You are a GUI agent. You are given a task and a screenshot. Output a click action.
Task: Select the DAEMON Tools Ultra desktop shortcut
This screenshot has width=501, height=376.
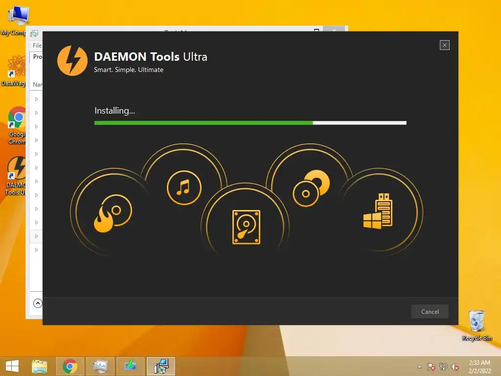[x=15, y=176]
